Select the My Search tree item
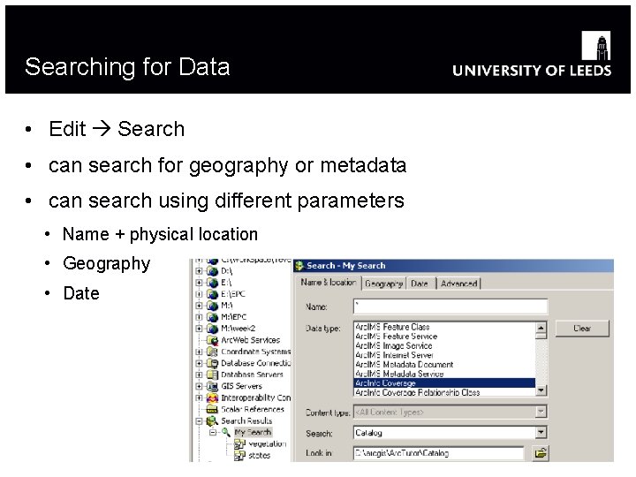636x477 pixels. coord(253,432)
